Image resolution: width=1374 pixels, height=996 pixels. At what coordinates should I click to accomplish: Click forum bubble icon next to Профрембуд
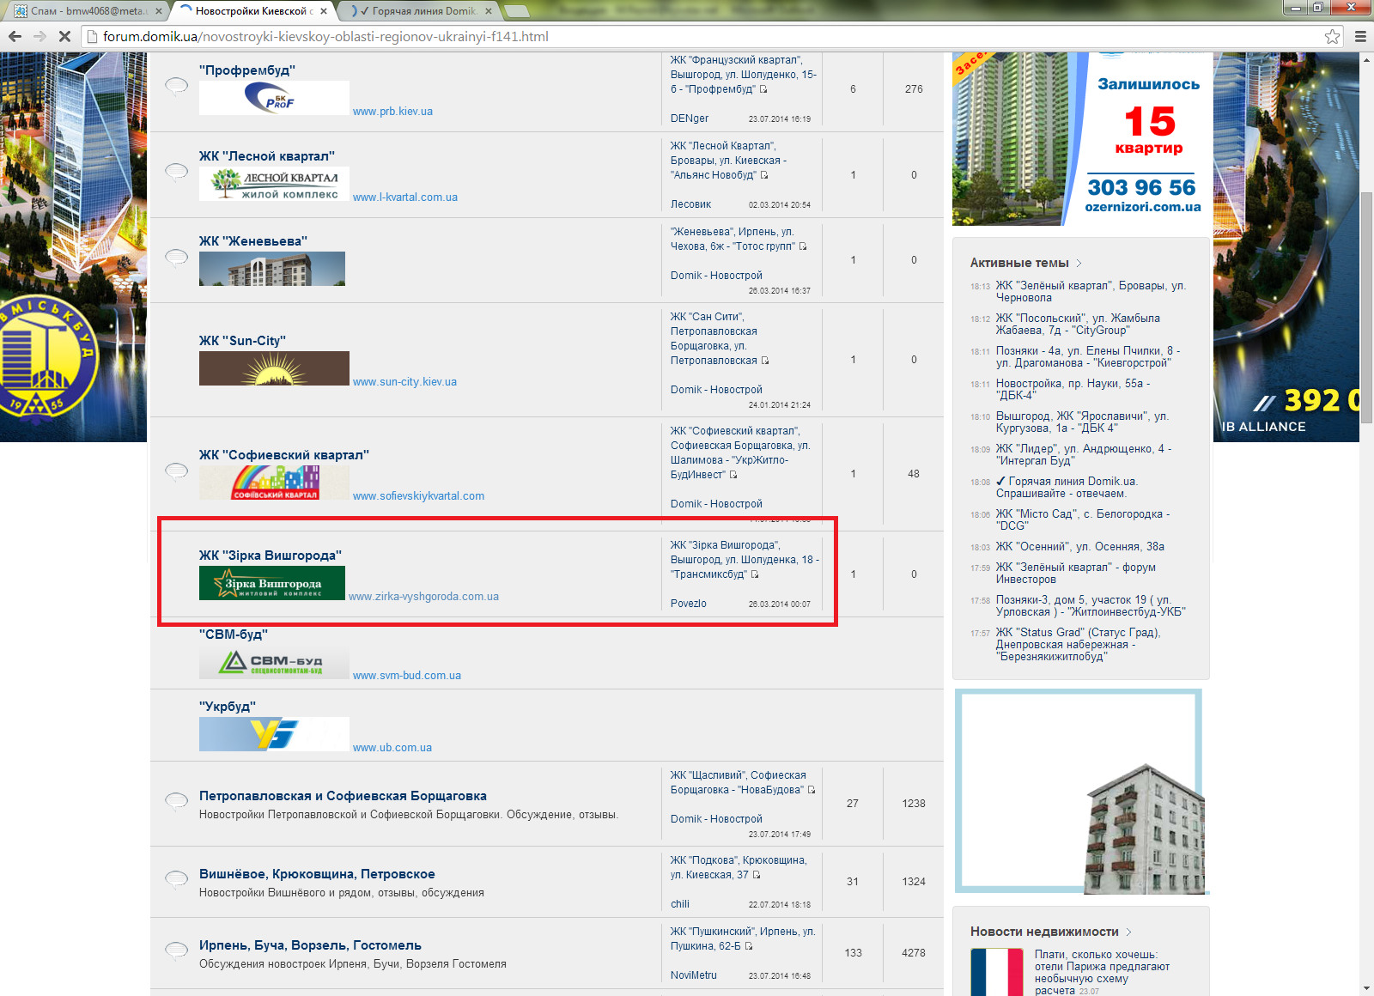(176, 86)
